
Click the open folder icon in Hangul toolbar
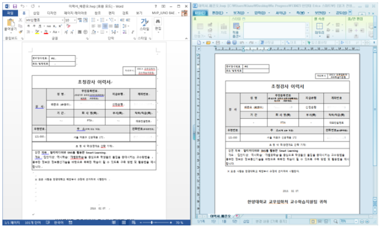[x=208, y=43]
